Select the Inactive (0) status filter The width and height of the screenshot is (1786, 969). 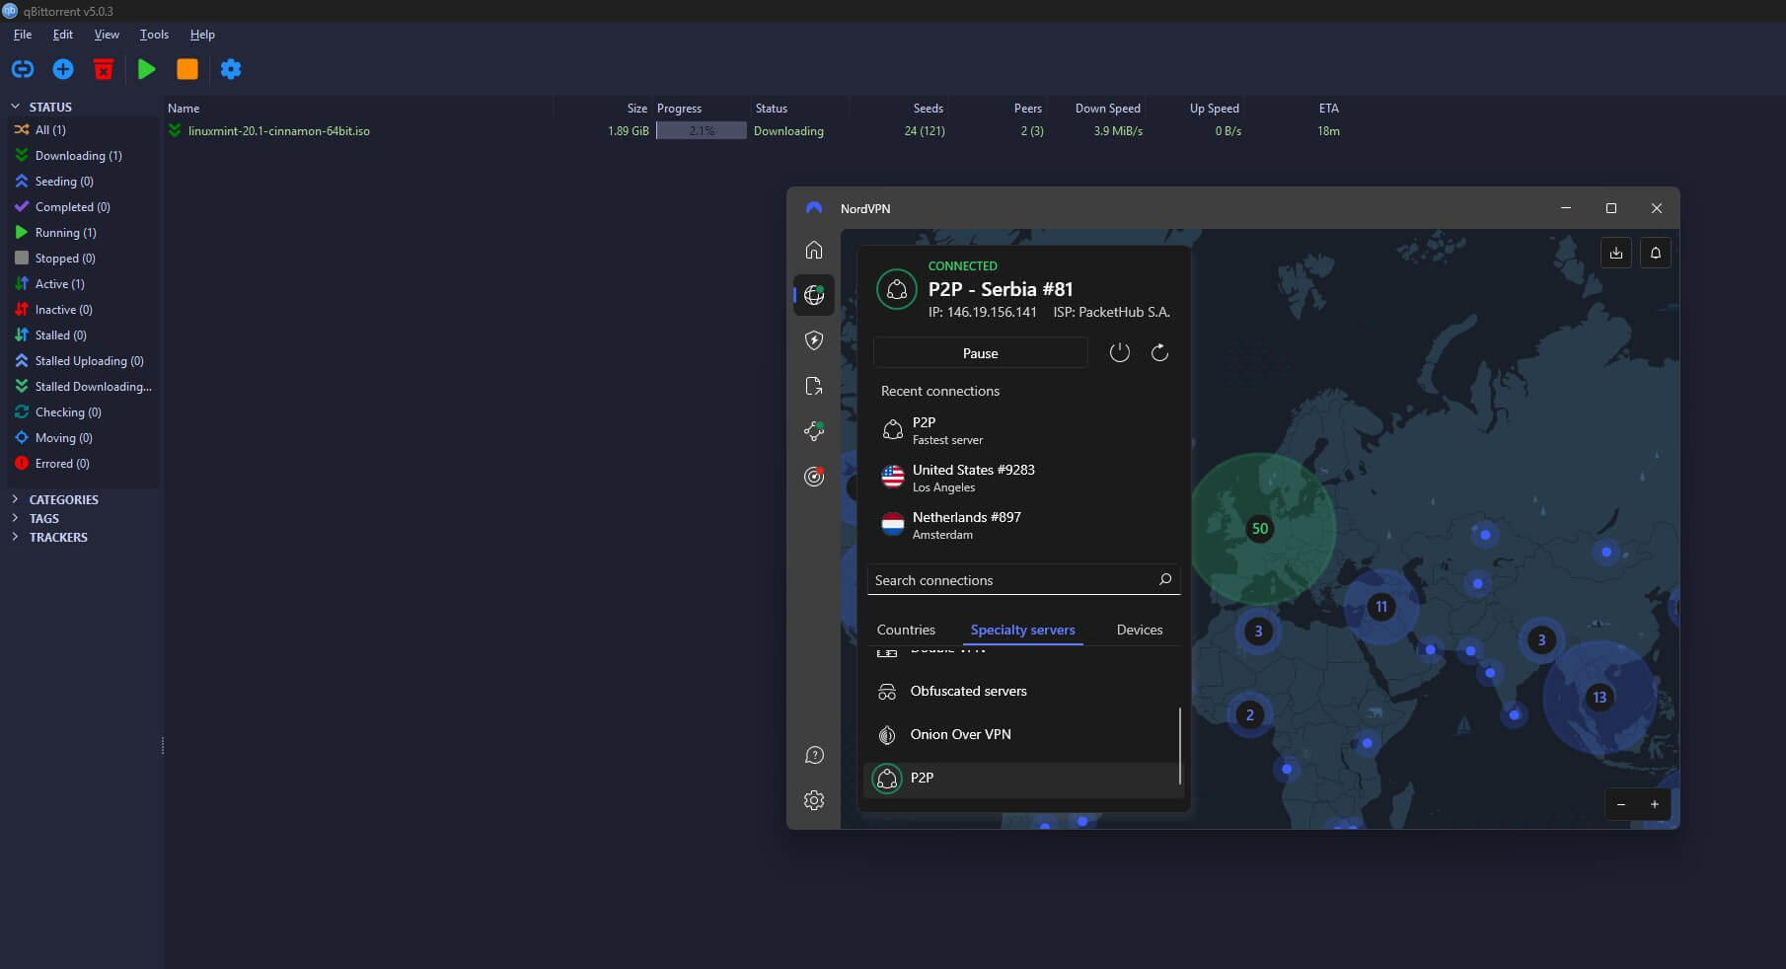point(83,310)
